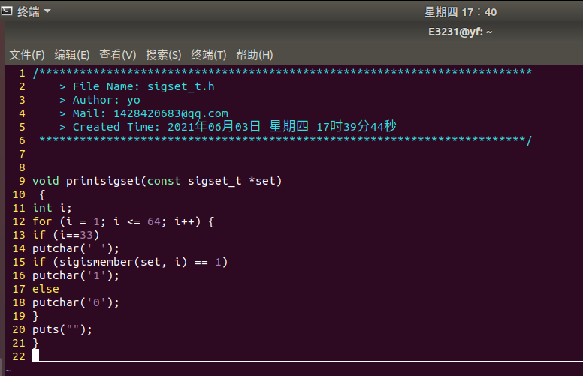Open the 编辑(E) menu
This screenshot has height=376, width=583.
click(72, 55)
